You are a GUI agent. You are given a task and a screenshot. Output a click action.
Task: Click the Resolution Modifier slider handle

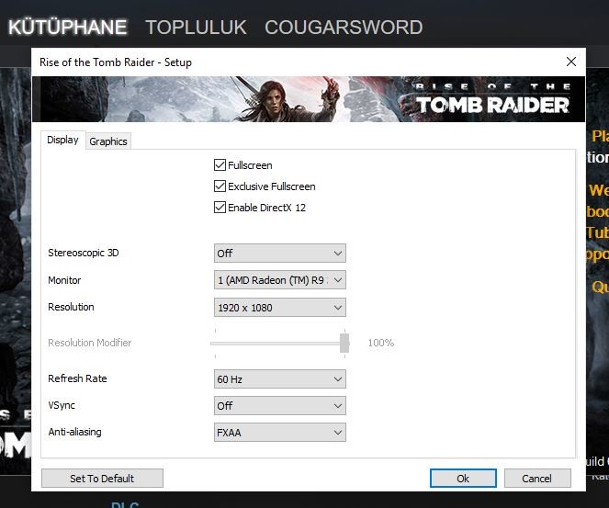344,343
